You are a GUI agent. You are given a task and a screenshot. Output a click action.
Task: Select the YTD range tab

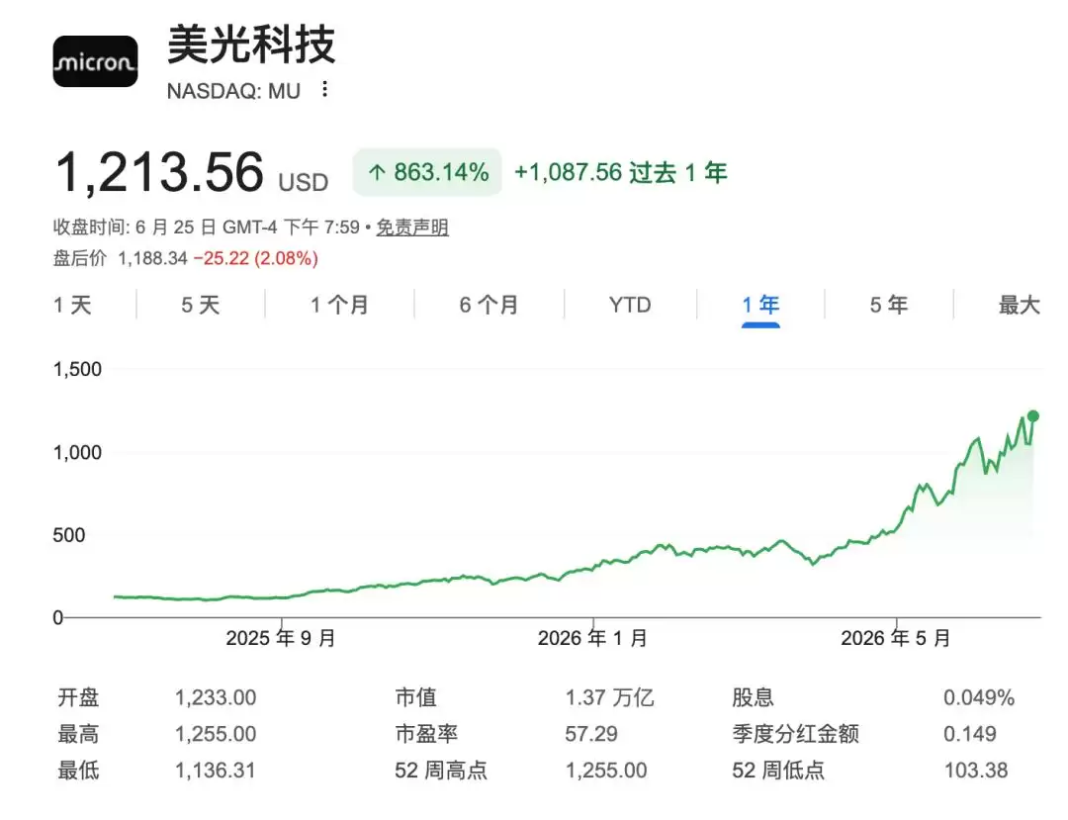(x=630, y=305)
